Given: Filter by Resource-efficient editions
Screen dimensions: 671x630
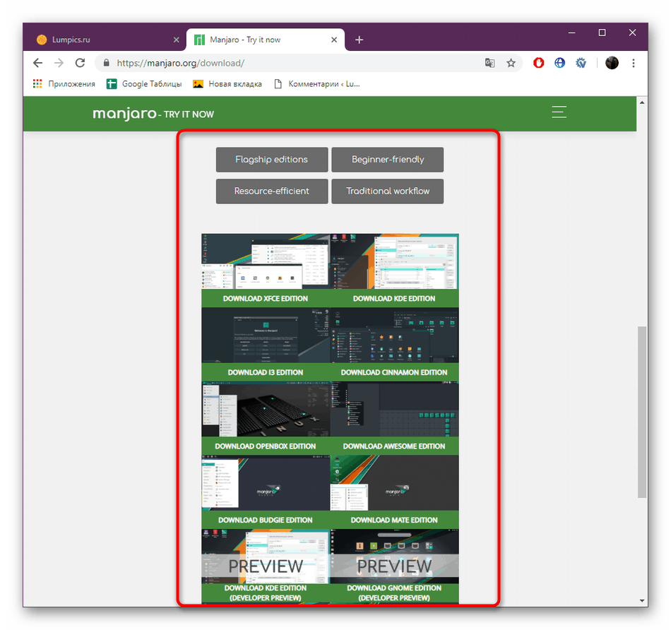Looking at the screenshot, I should click(272, 191).
